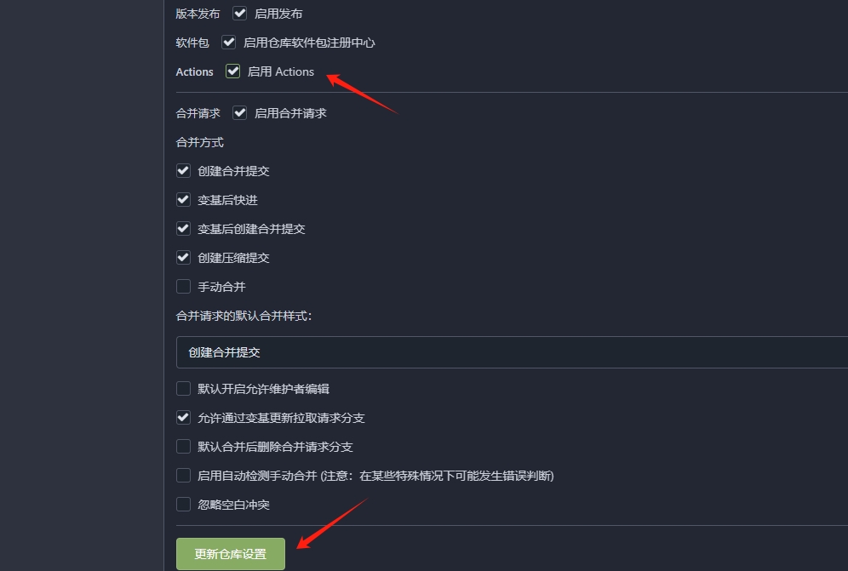Screen dimensions: 848x571
Task: Toggle the 变基后快进 checkbox
Action: pyautogui.click(x=183, y=200)
